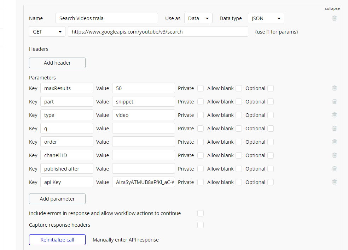Toggle Capture response headers checkbox
Viewport: 348px width, 250px height.
(x=201, y=225)
